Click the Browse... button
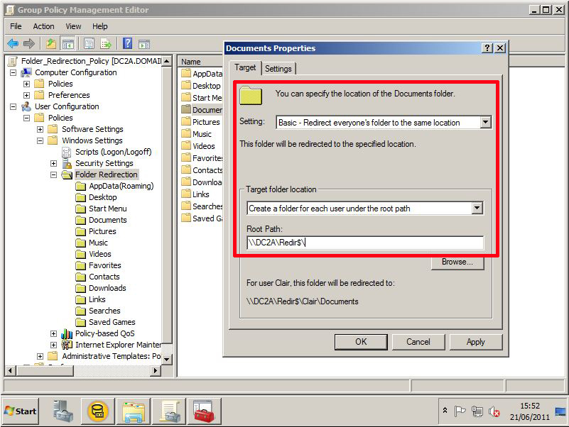Screen dimensions: 569x427 [457, 262]
